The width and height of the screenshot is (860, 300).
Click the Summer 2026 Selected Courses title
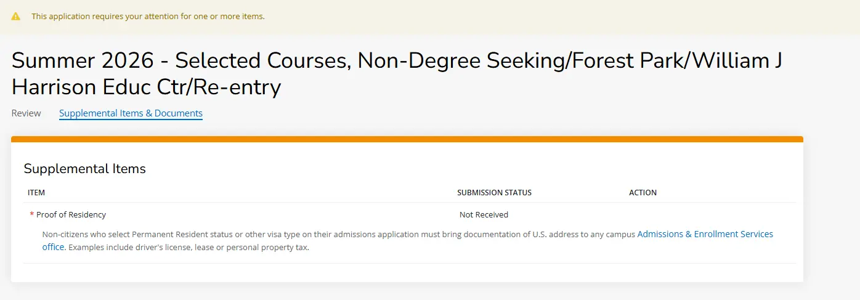(x=397, y=60)
